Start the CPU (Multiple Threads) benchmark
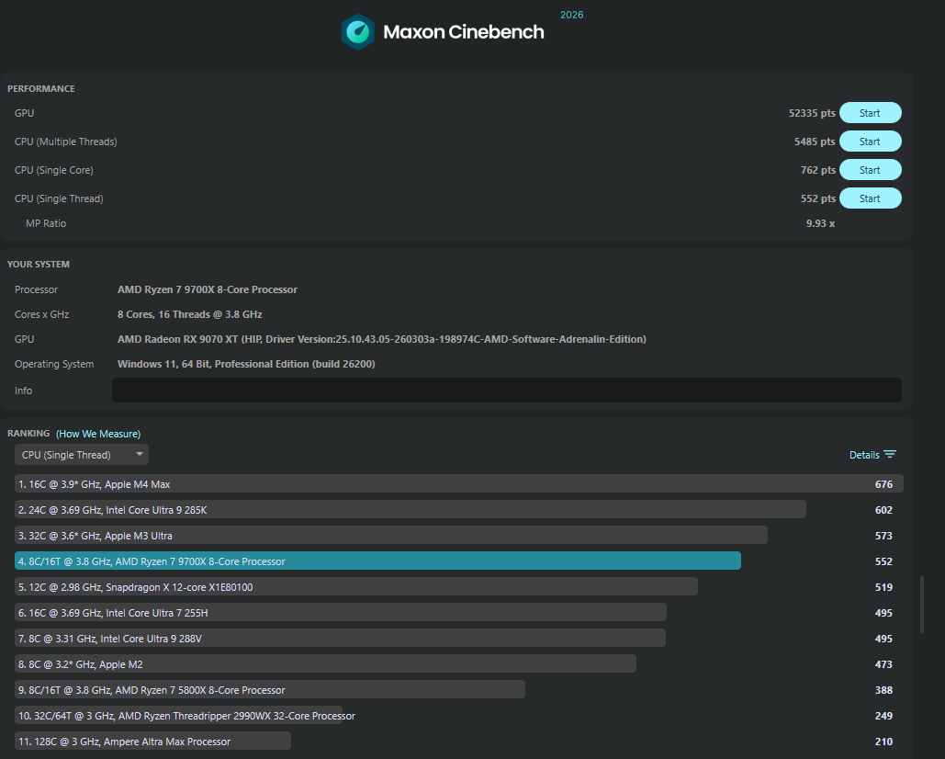 [x=870, y=142]
